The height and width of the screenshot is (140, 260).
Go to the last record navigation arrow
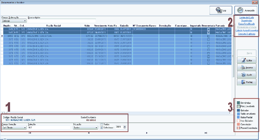click(206, 133)
